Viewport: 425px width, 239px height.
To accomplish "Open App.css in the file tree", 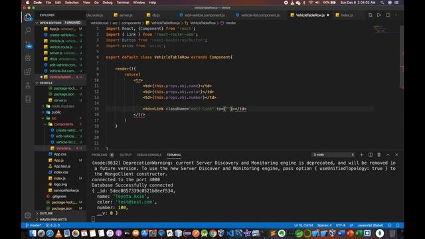I will 60,154.
